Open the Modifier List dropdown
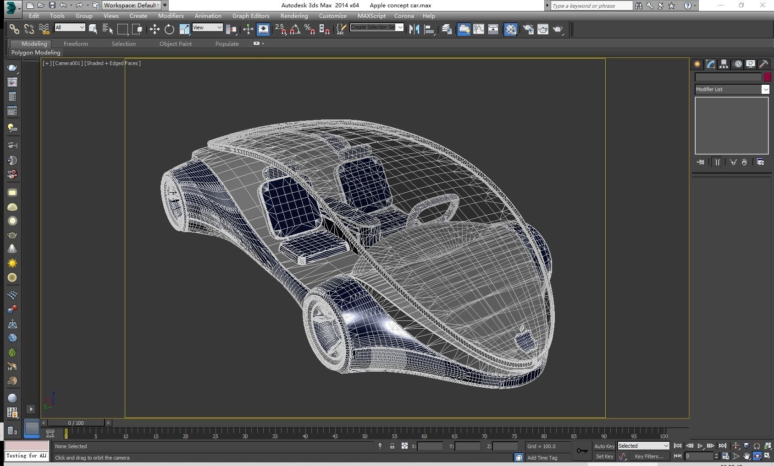Image resolution: width=774 pixels, height=466 pixels. pos(732,89)
